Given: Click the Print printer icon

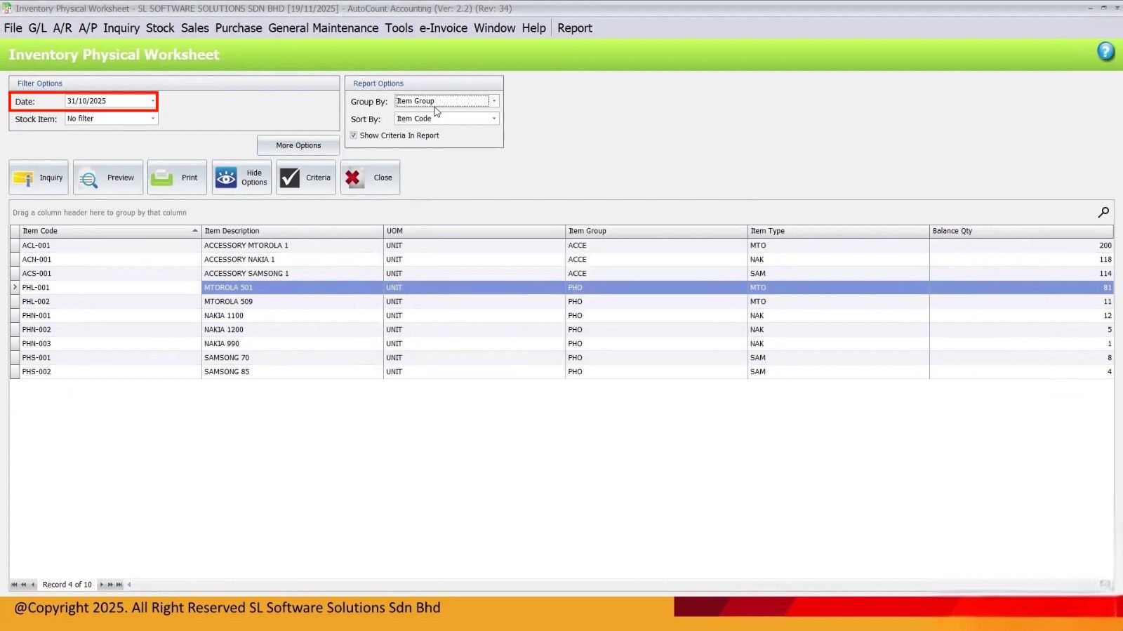Looking at the screenshot, I should point(162,178).
